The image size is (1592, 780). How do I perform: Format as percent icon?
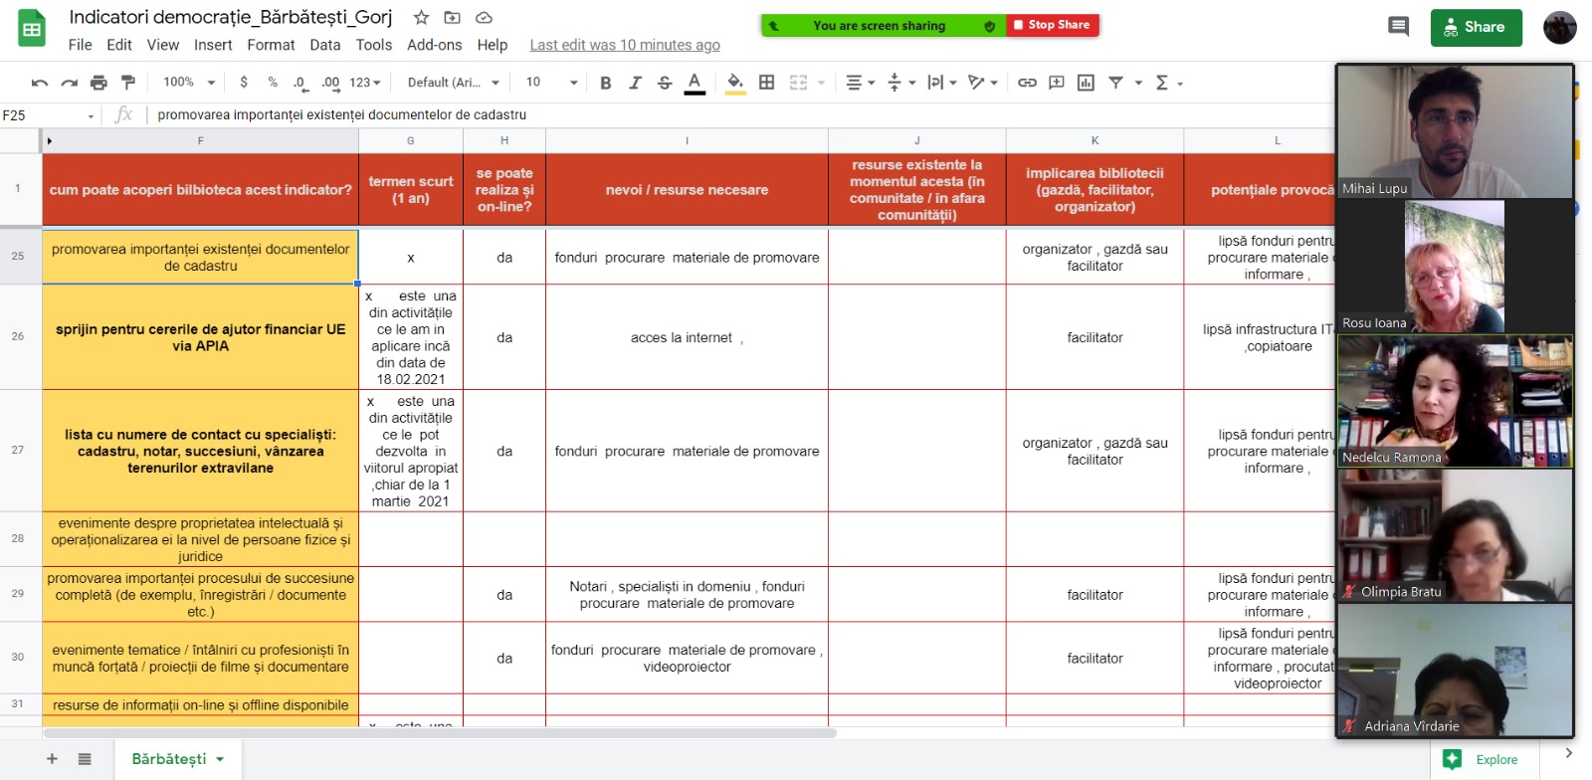(x=273, y=83)
